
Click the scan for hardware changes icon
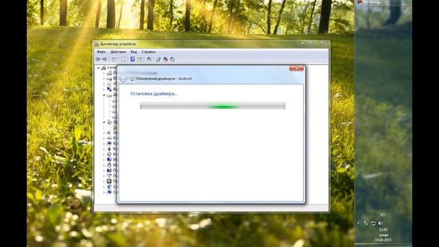149,59
